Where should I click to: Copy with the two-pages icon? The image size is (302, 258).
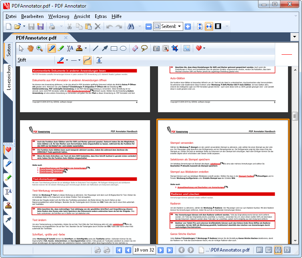(x=79, y=26)
